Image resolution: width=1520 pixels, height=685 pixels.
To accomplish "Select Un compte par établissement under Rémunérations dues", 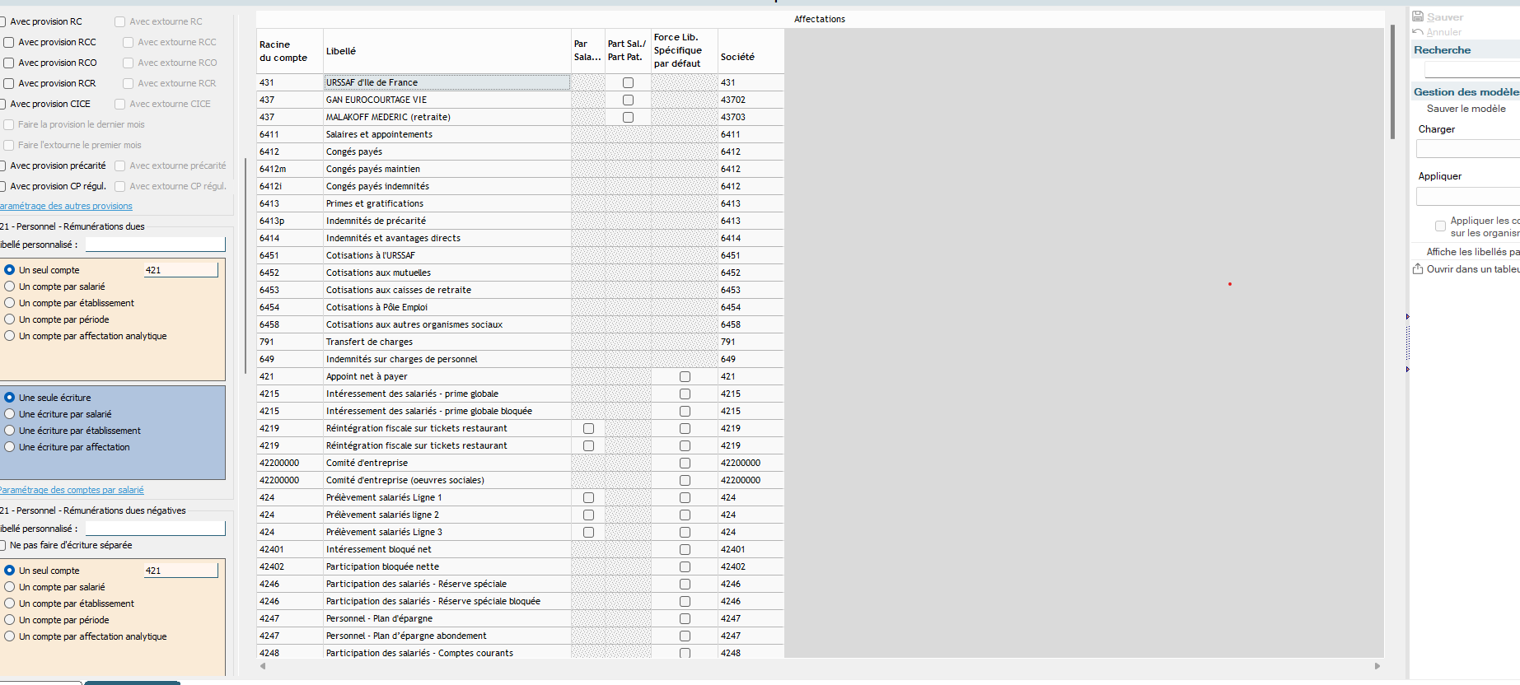I will click(x=10, y=303).
